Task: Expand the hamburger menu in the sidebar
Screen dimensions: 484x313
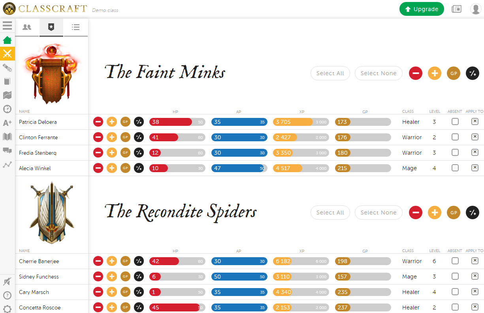Action: (7, 26)
